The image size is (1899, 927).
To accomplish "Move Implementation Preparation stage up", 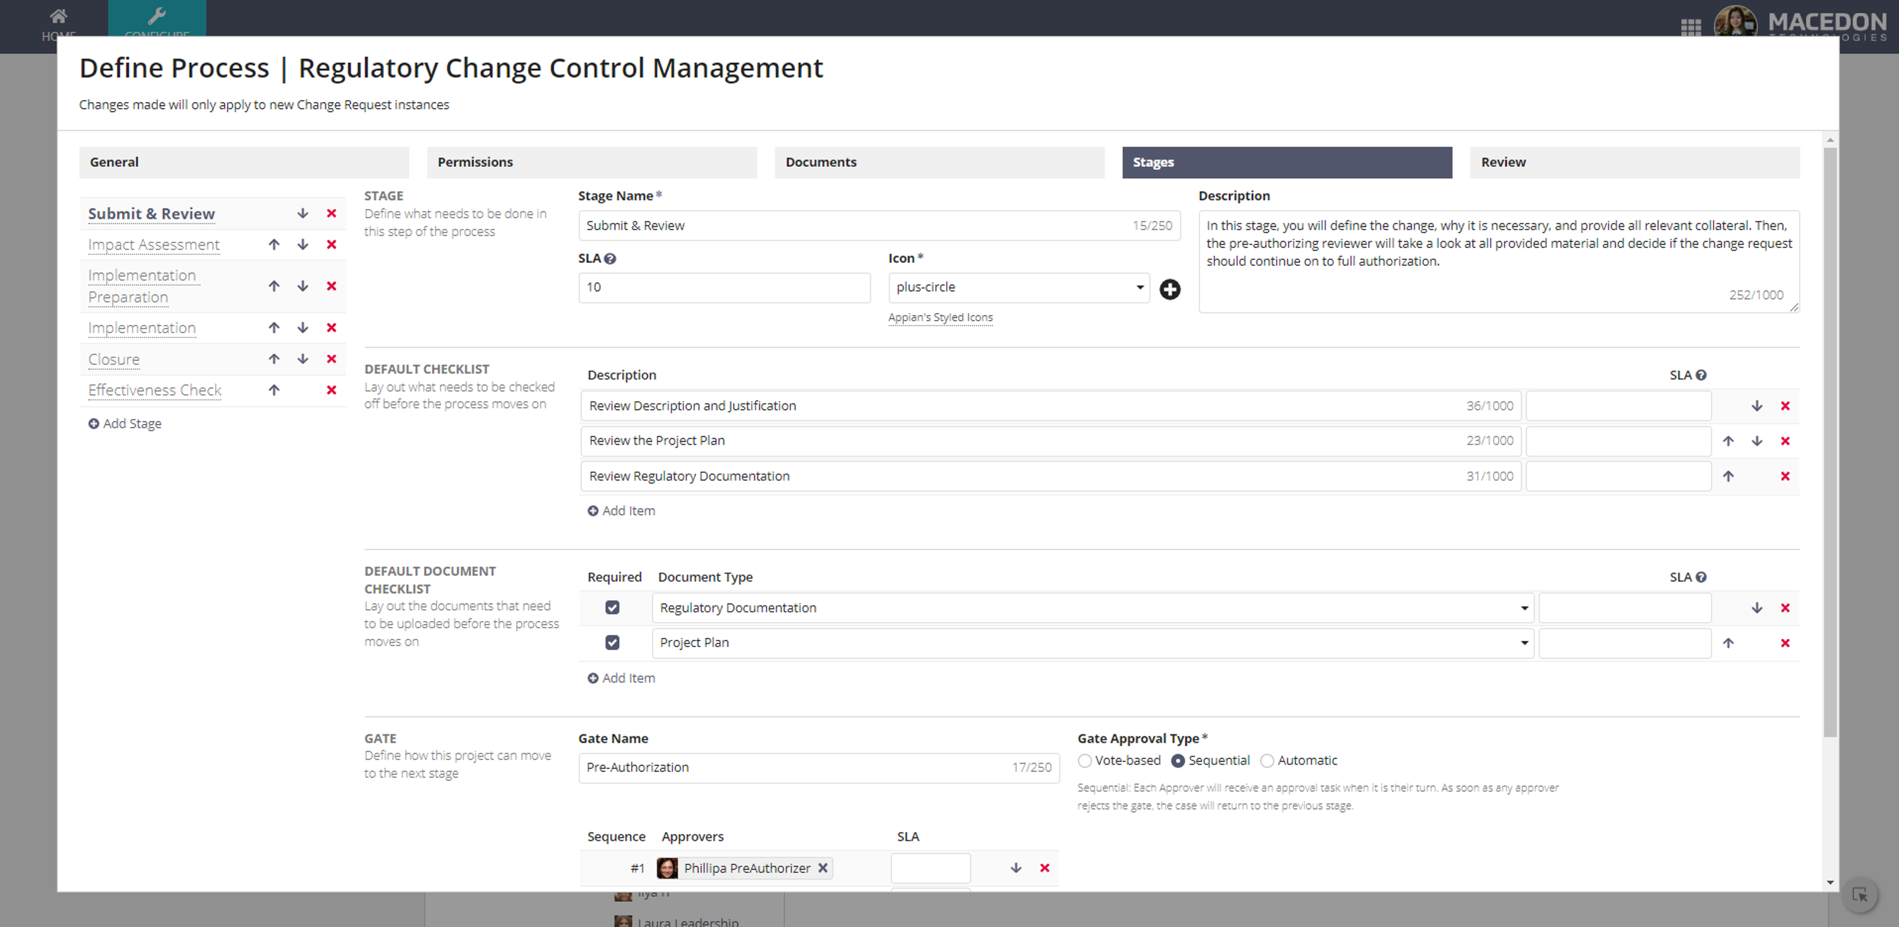I will [274, 286].
